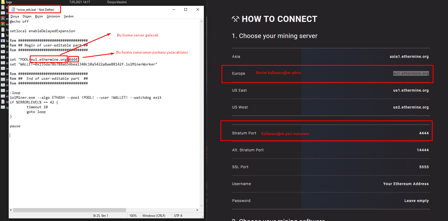Click the 'Stratum Port' label on the web page

click(x=244, y=133)
